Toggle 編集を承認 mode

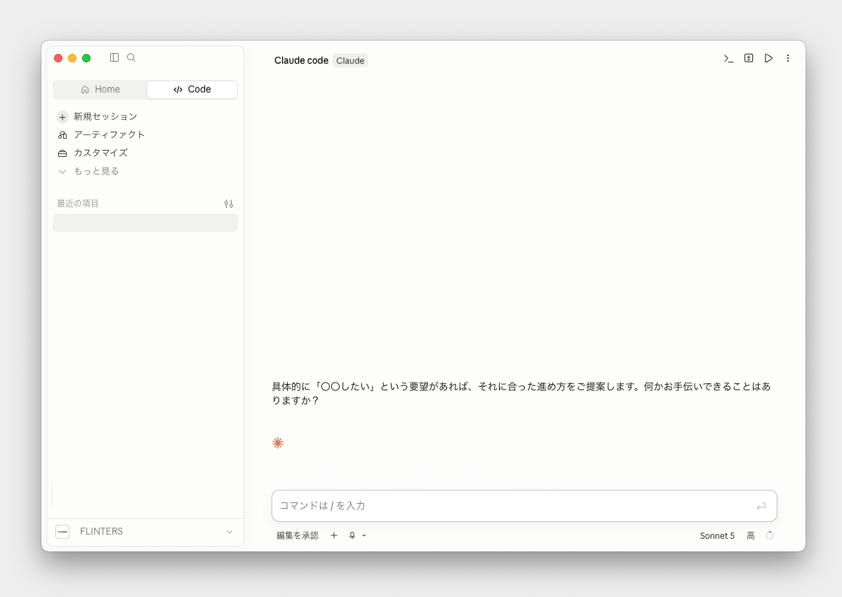coord(298,535)
